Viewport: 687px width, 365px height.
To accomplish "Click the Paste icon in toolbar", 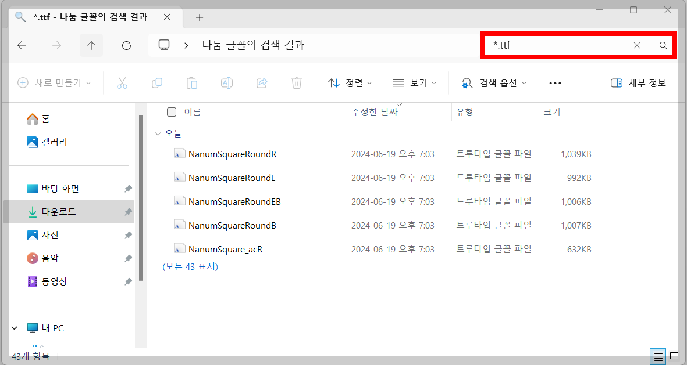I will pyautogui.click(x=191, y=82).
